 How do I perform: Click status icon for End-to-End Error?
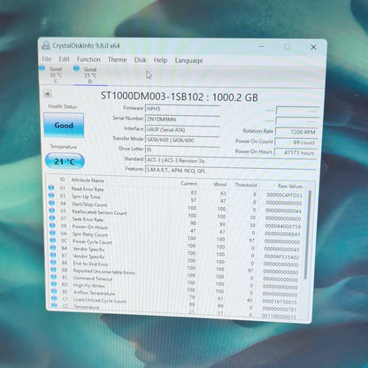(53, 262)
